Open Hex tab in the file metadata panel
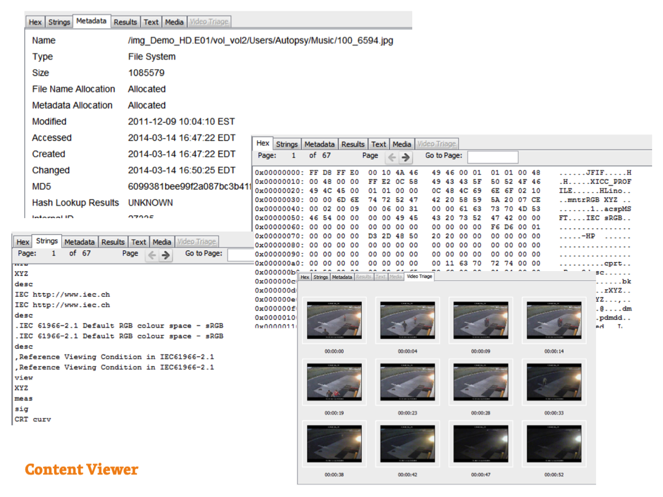 (35, 22)
